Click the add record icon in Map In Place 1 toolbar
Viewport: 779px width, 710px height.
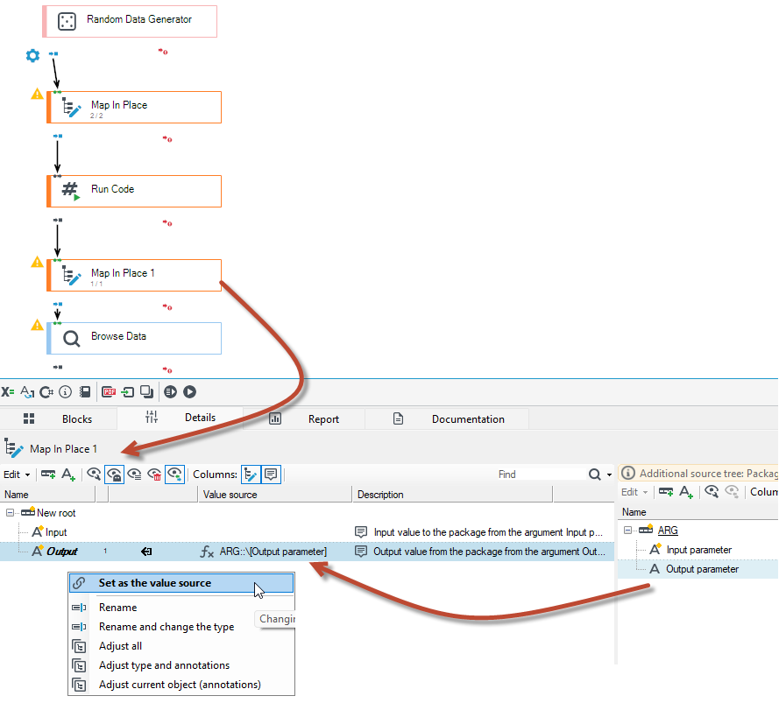(48, 475)
